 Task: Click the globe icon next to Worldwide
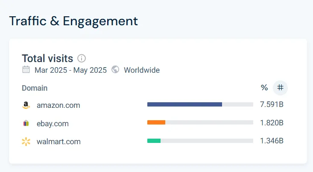click(115, 70)
